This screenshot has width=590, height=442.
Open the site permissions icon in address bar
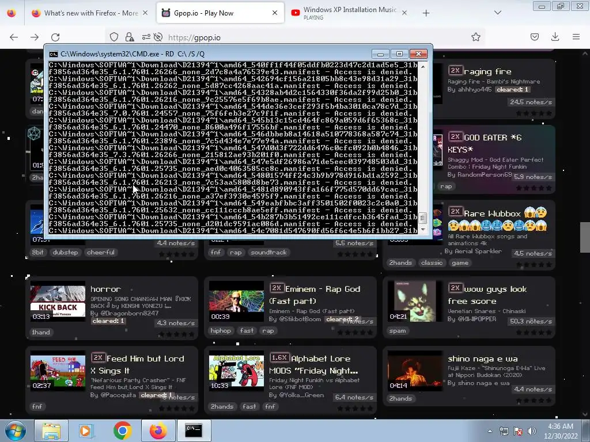click(146, 37)
